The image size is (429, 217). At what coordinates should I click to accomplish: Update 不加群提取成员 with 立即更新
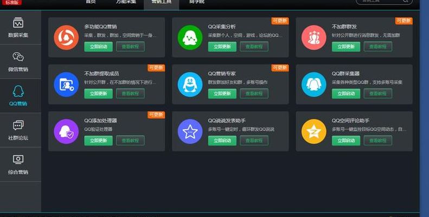[x=98, y=94]
